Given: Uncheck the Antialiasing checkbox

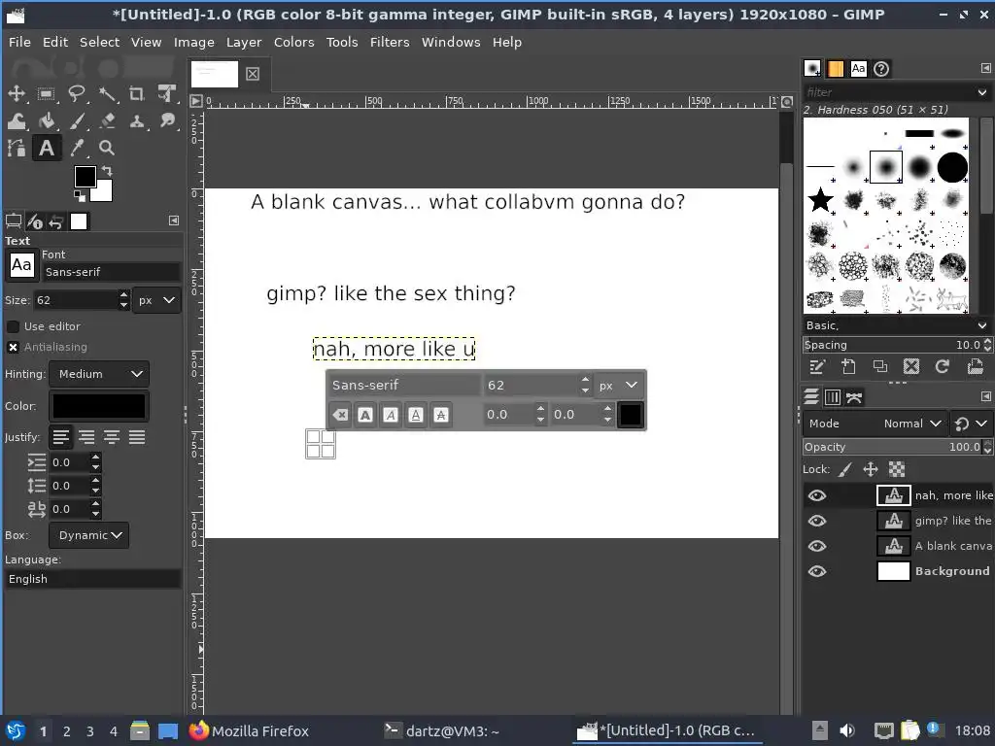Looking at the screenshot, I should click(x=13, y=347).
